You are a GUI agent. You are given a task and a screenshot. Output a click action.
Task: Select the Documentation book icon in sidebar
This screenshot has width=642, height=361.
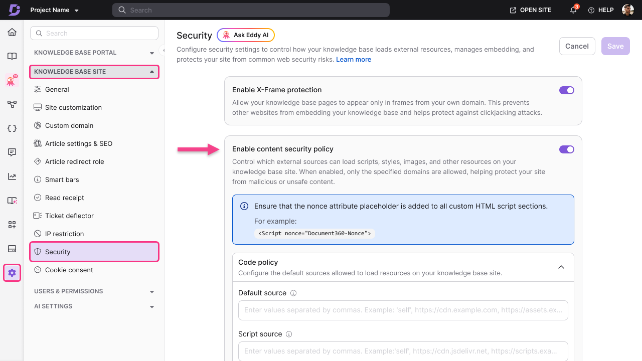point(12,56)
